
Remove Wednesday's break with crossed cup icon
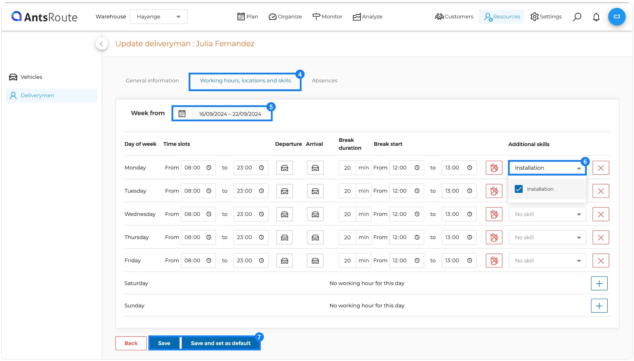pos(494,214)
